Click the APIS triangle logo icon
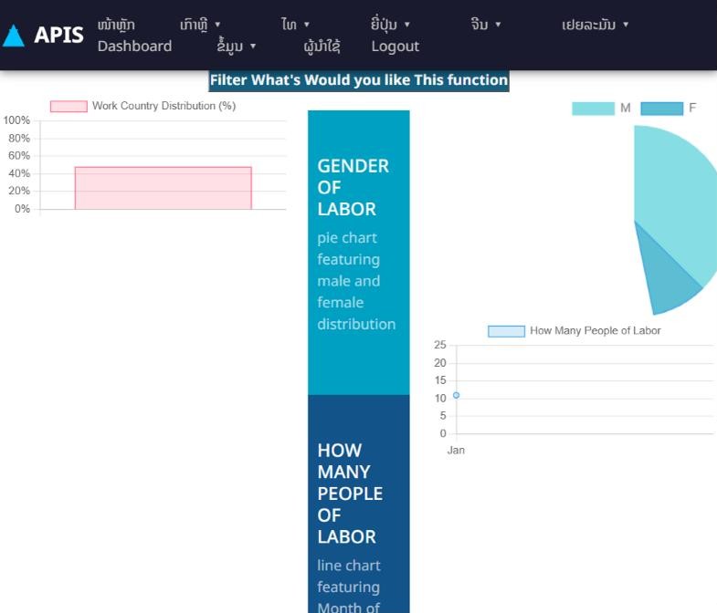Image resolution: width=717 pixels, height=613 pixels. click(14, 36)
